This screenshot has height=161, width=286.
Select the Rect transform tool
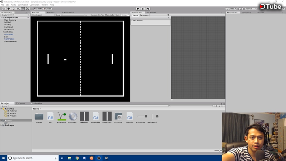click(23, 9)
